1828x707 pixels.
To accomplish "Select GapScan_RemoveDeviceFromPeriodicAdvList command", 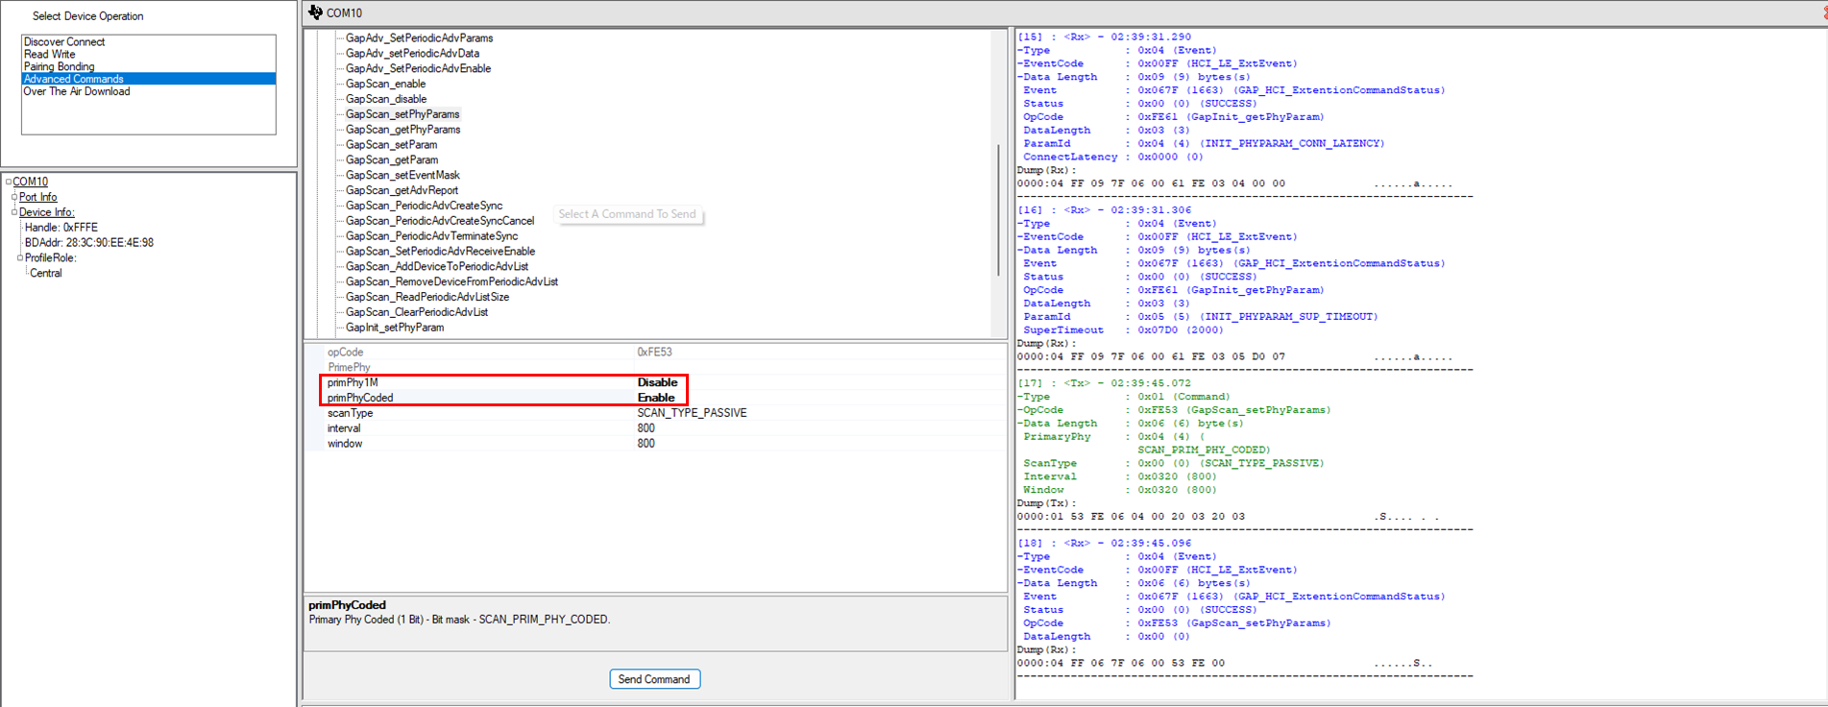I will pos(451,282).
